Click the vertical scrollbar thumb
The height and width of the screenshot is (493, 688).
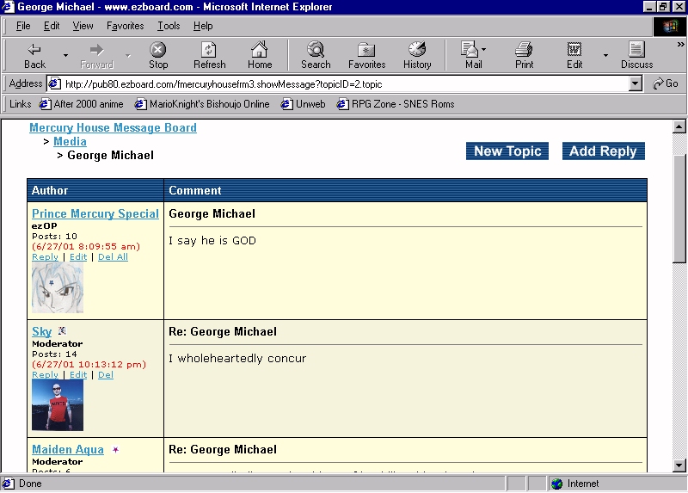pyautogui.click(x=679, y=208)
